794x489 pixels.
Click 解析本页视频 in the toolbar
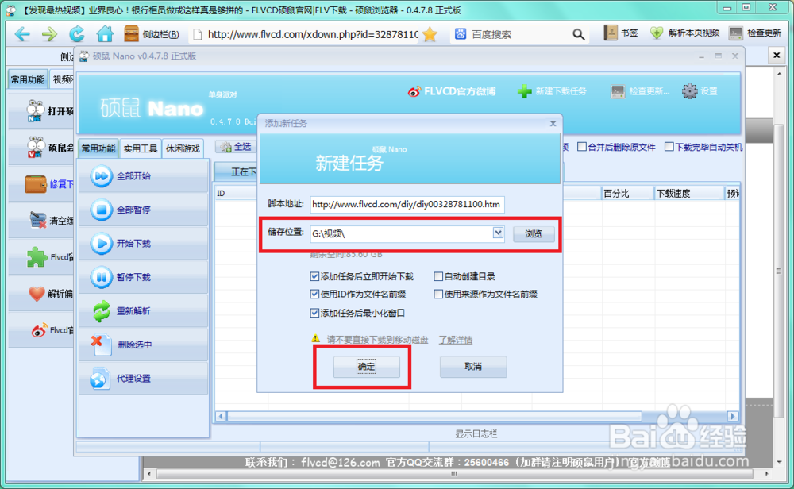pyautogui.click(x=685, y=33)
